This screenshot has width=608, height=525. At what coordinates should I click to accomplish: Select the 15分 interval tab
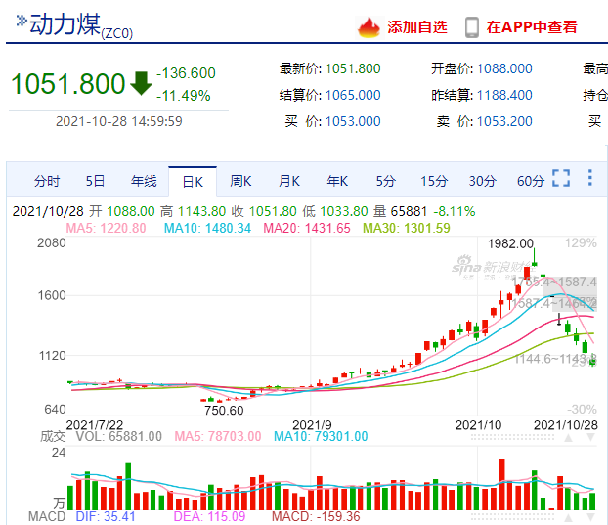point(434,181)
